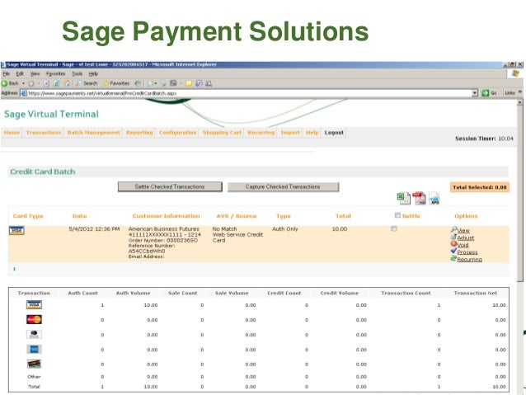526x395 pixels.
Task: Open the Search pane in IE toolbar
Action: pyautogui.click(x=87, y=83)
